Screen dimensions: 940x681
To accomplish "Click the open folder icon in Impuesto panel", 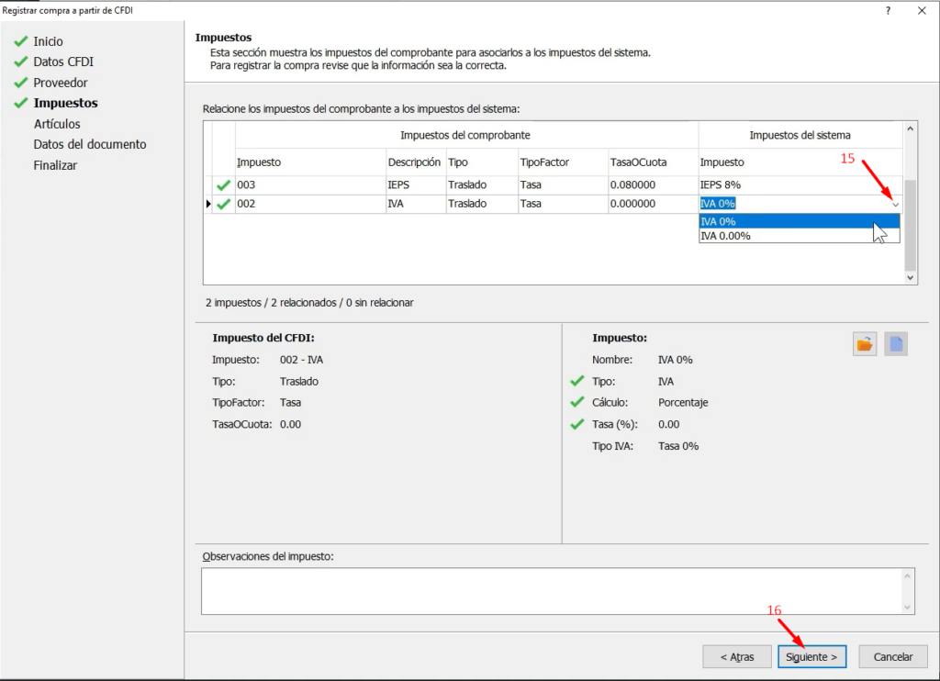I will 864,344.
